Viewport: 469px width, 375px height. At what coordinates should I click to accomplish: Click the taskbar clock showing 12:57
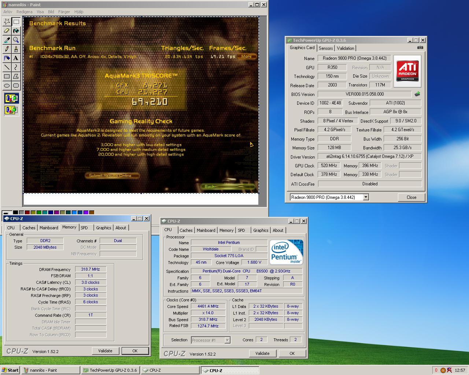(460, 370)
